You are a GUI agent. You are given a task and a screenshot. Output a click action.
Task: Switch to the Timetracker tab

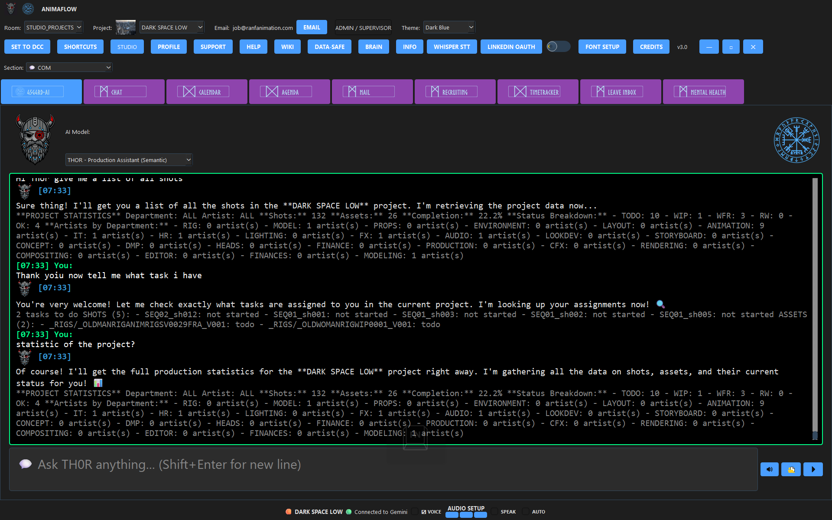[x=538, y=92]
